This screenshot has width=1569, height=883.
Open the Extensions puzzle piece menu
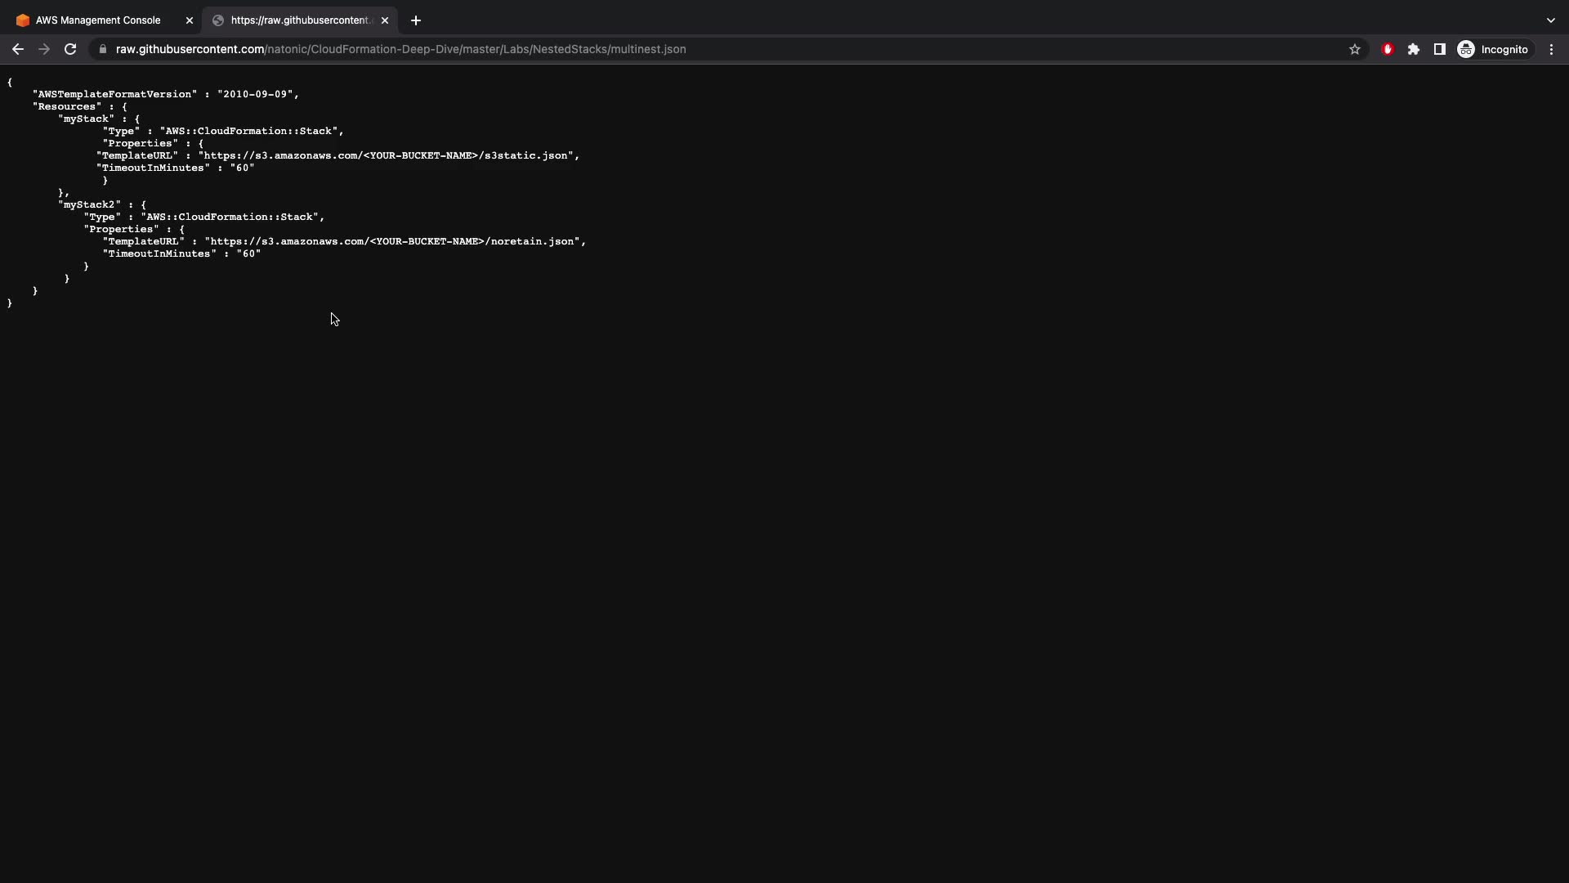click(x=1414, y=49)
